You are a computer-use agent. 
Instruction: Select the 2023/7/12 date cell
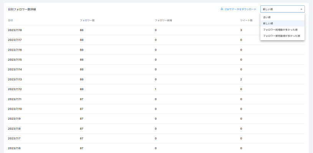(x=15, y=89)
